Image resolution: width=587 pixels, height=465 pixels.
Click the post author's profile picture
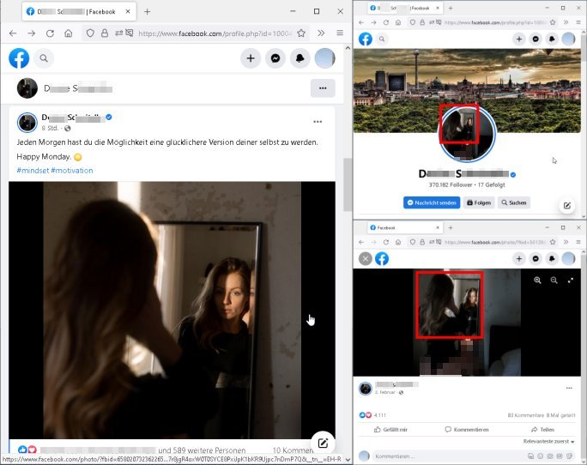[x=27, y=122]
